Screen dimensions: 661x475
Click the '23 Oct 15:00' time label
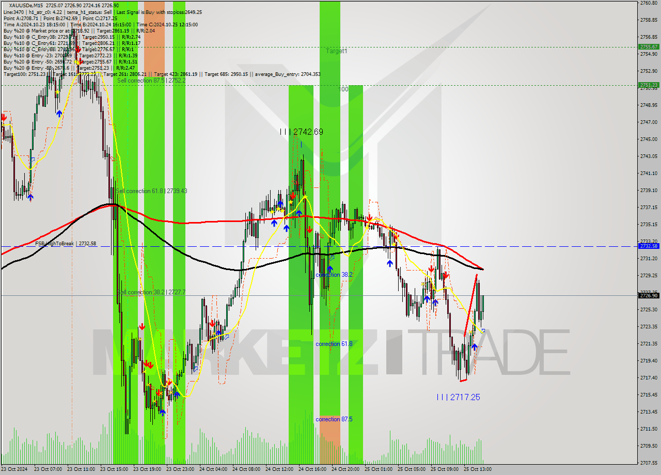tap(114, 469)
